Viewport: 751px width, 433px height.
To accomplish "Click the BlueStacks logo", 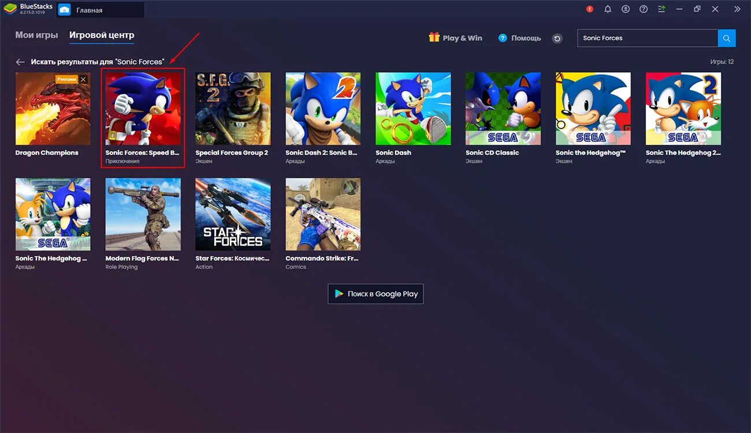I will click(10, 9).
